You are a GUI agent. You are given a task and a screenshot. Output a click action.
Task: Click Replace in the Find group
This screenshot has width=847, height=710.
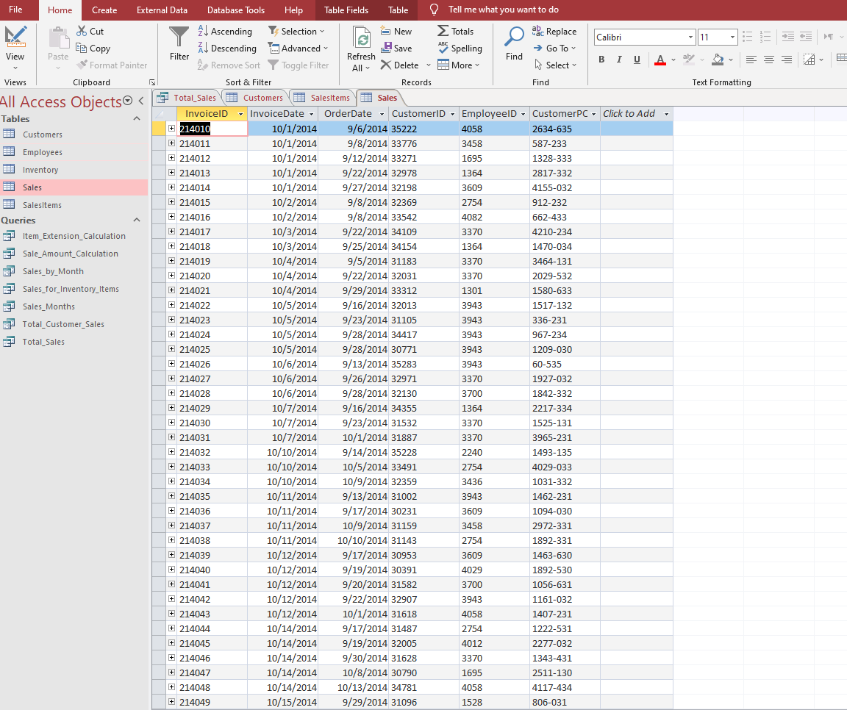[x=554, y=32]
